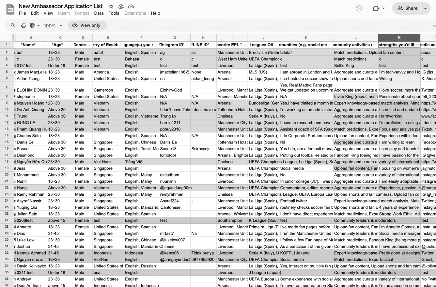The width and height of the screenshot is (436, 287).
Task: Open the Favorite EPL Team filter icon
Action: click(x=244, y=45)
